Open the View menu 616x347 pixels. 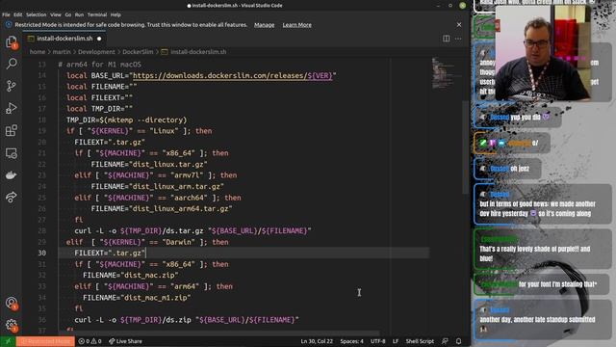56,14
